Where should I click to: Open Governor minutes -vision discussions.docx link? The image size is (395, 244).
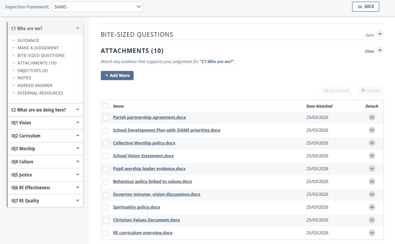(x=157, y=194)
